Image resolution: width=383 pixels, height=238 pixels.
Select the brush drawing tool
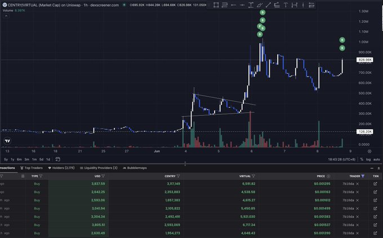pyautogui.click(x=260, y=5)
